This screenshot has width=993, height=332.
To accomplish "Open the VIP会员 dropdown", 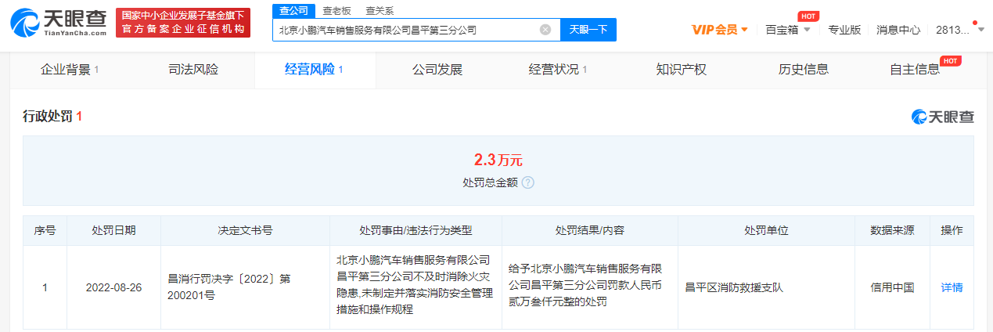I will click(x=720, y=30).
